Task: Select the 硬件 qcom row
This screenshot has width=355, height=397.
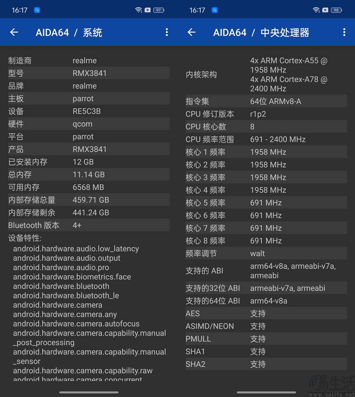Action: coord(89,124)
